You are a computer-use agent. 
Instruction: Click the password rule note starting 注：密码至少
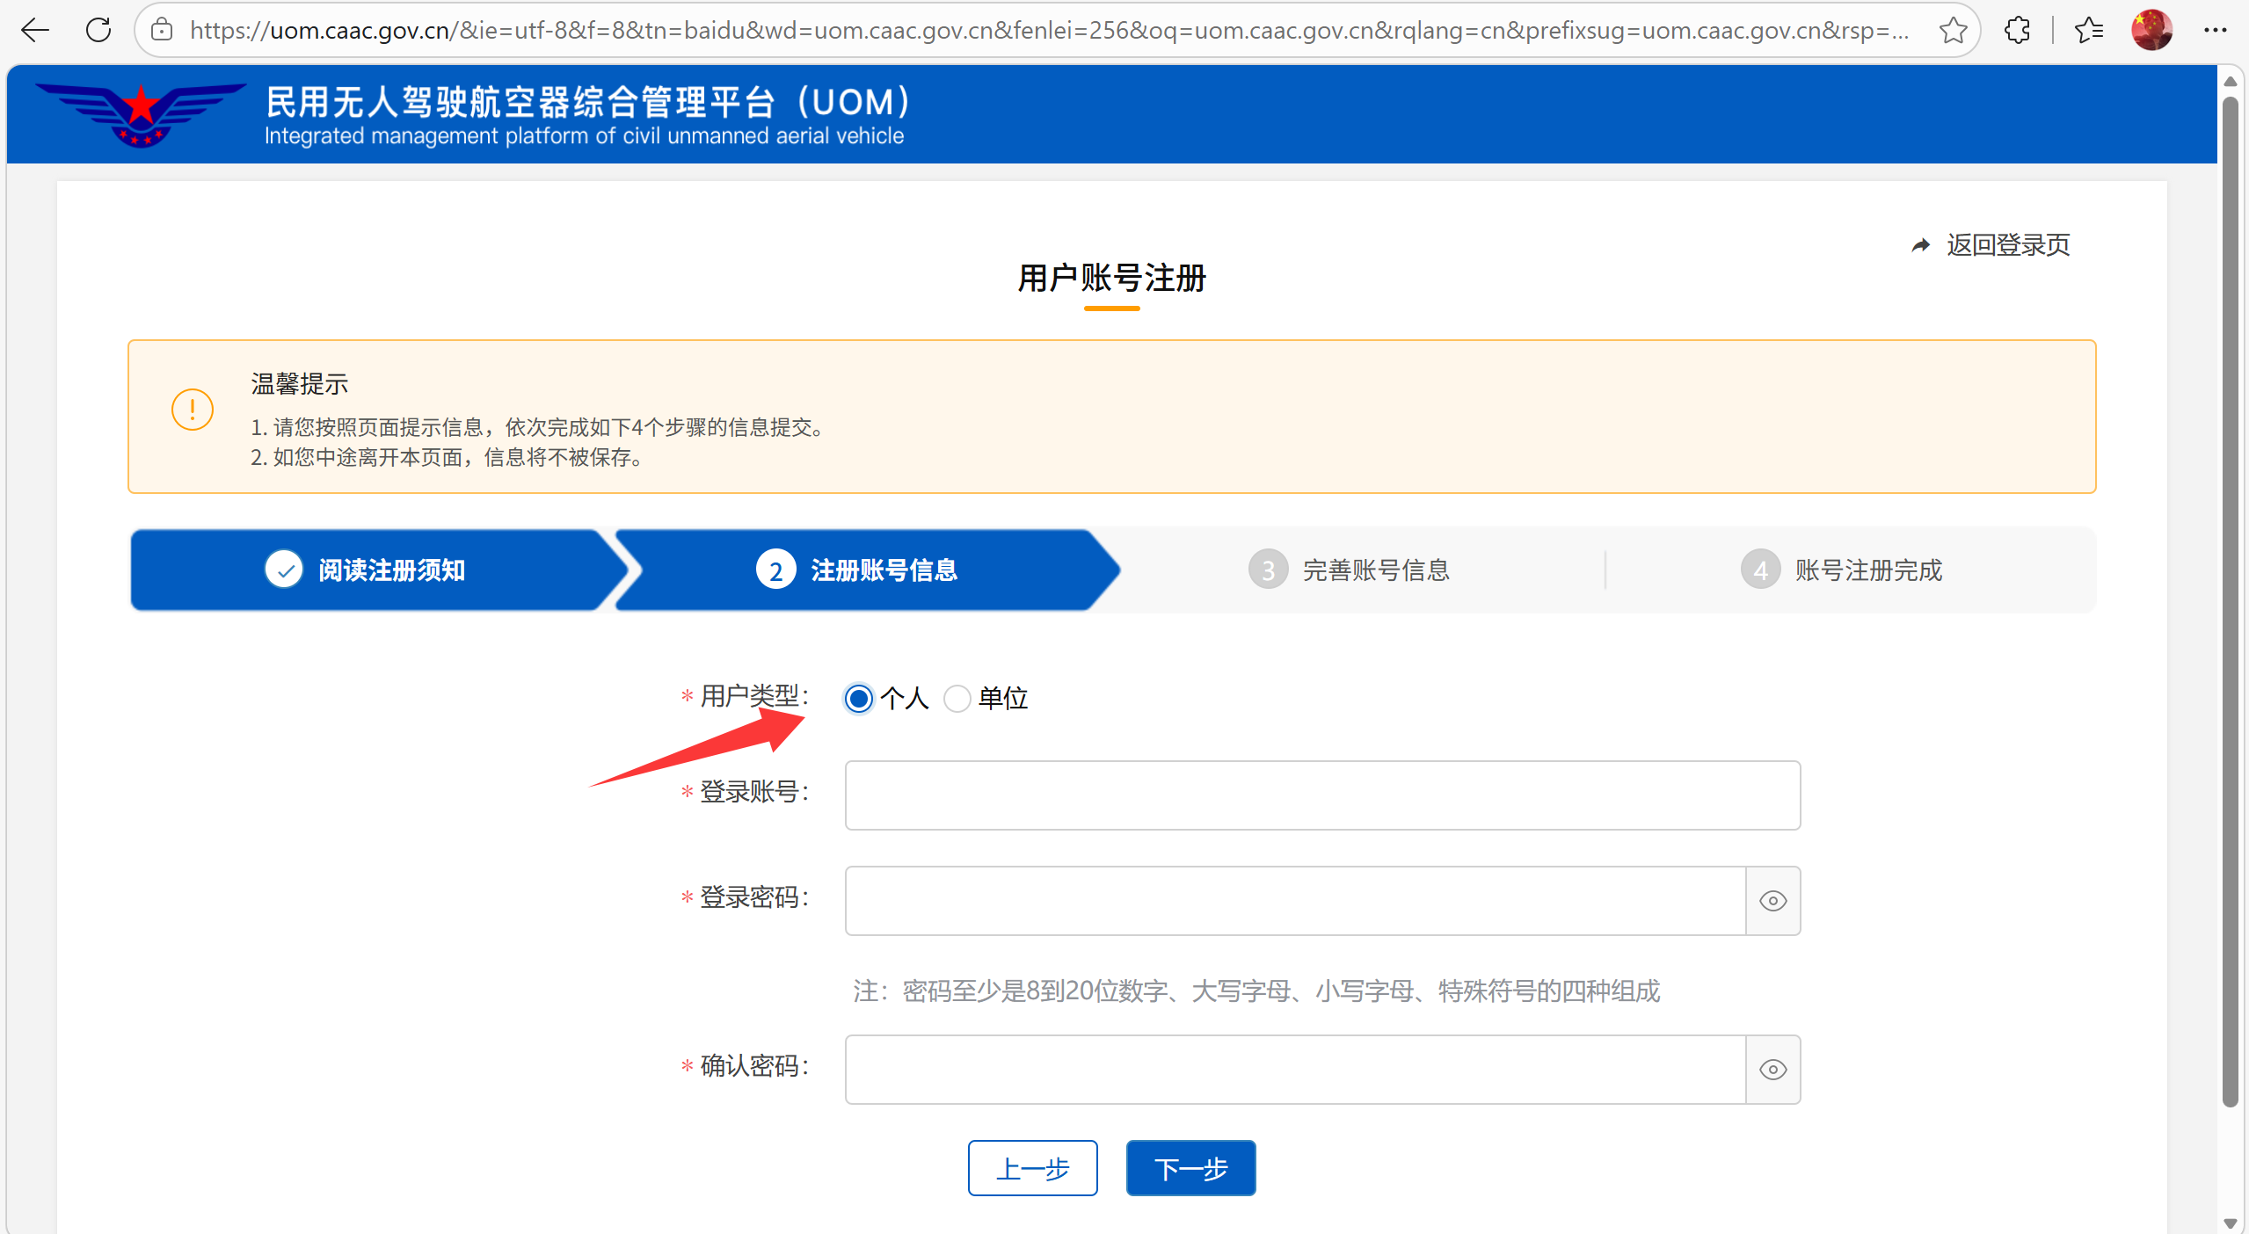[1256, 991]
